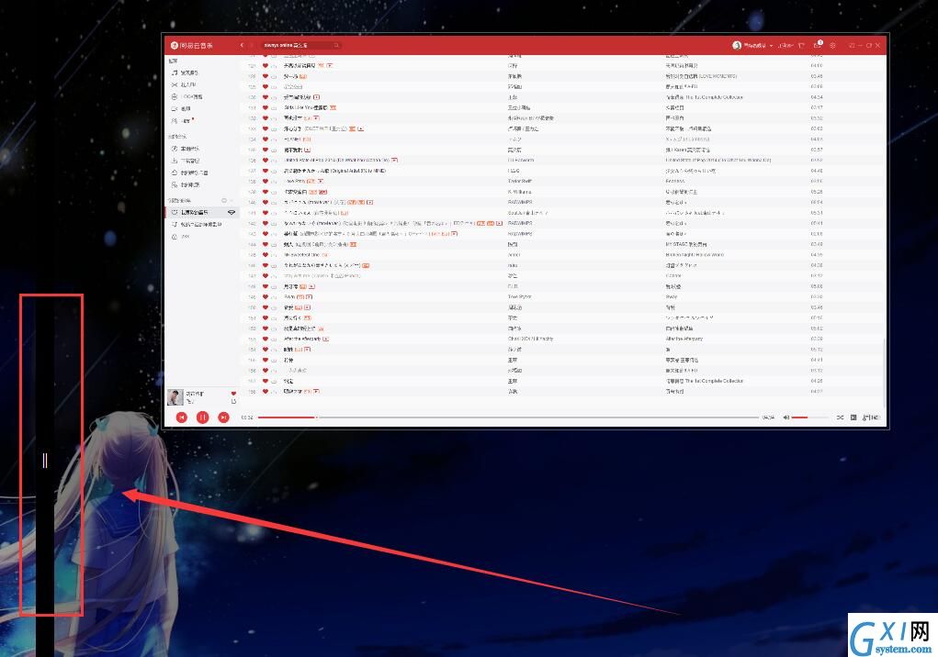Navigate back with the left arrow
This screenshot has height=657, width=938.
click(242, 45)
